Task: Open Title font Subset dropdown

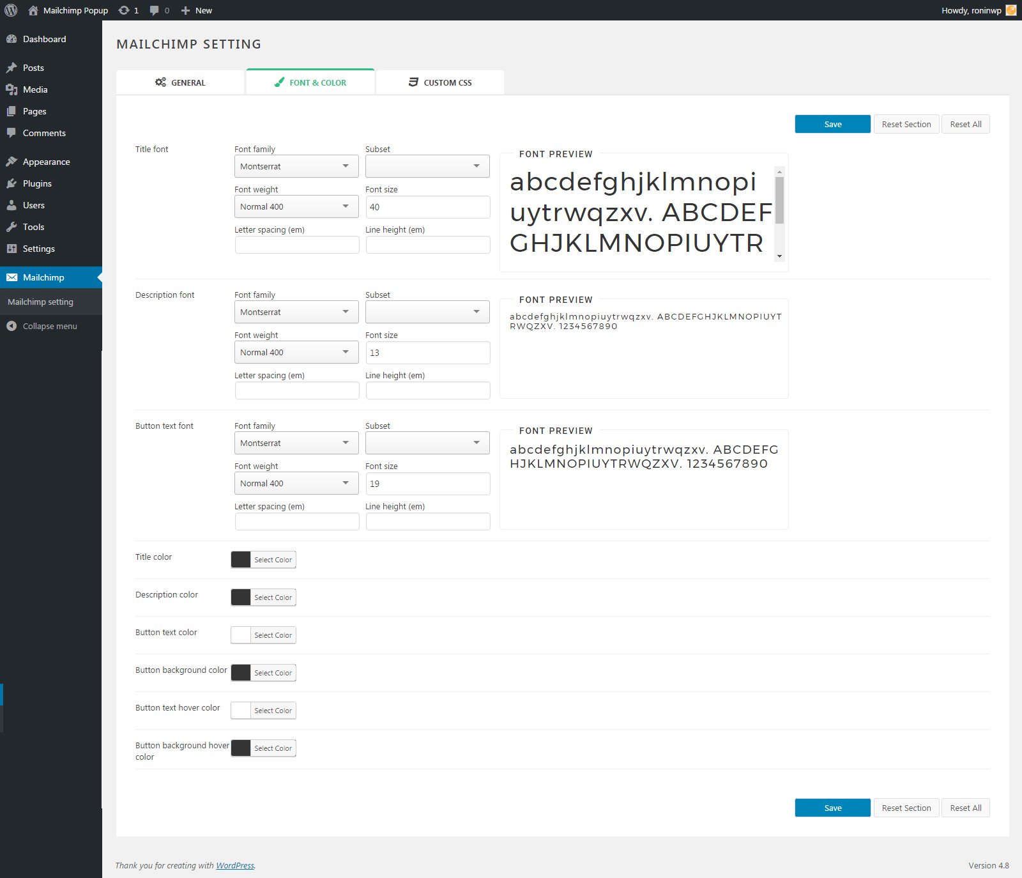Action: tap(427, 166)
